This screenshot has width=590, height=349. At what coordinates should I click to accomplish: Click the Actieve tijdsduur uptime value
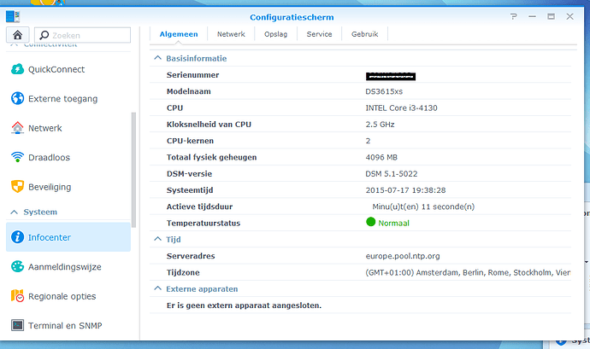coord(423,206)
